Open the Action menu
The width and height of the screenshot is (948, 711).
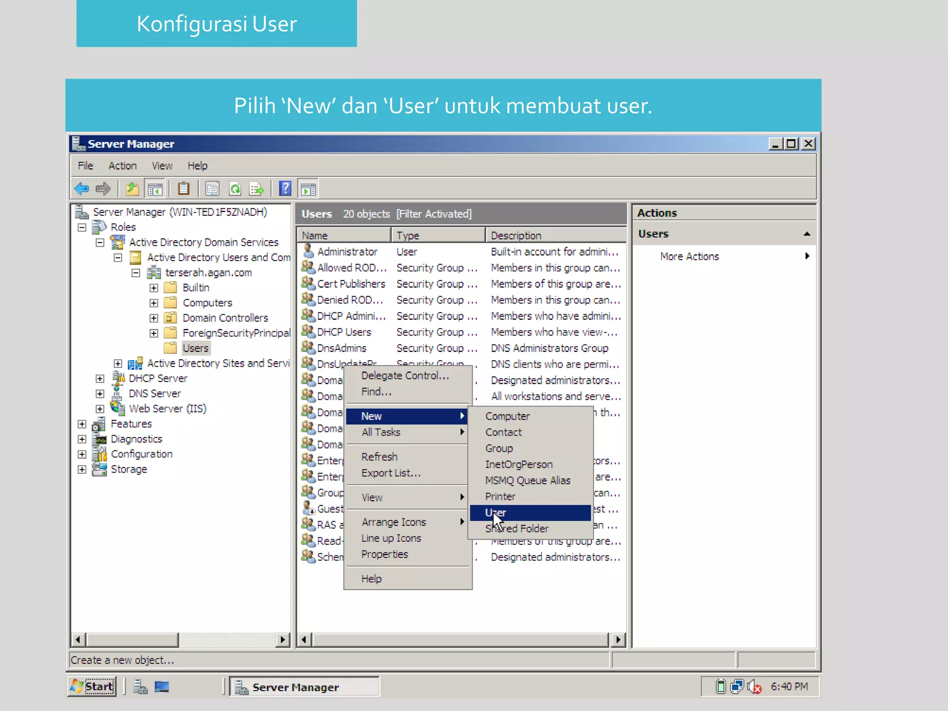tap(123, 166)
